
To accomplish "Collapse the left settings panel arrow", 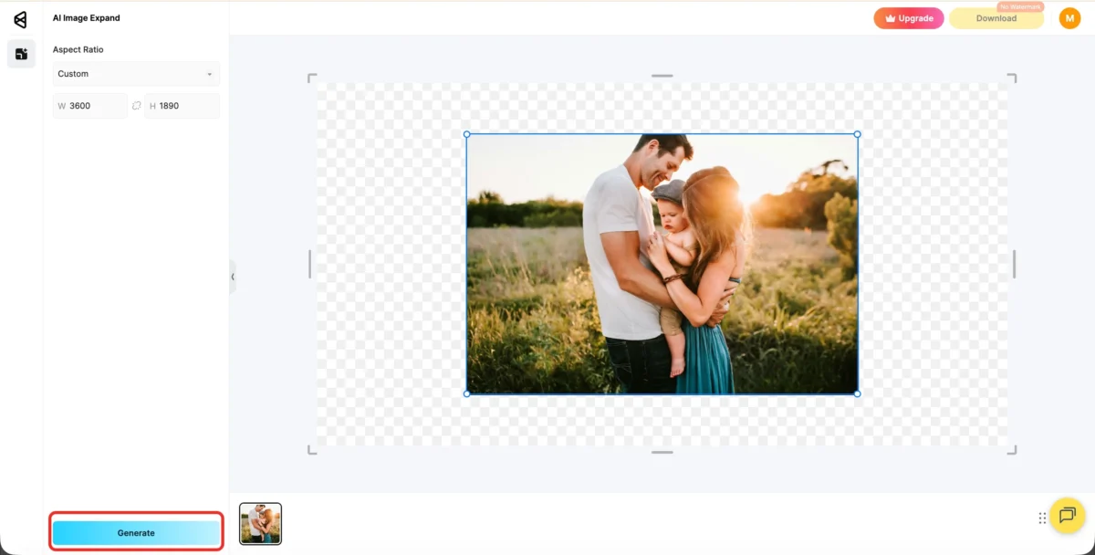I will click(233, 277).
